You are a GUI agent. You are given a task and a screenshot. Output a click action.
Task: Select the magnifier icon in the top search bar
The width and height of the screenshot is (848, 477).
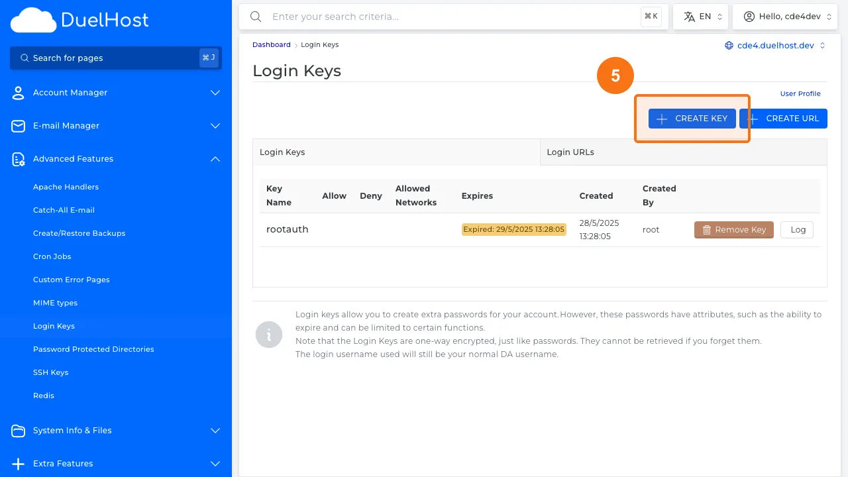256,17
